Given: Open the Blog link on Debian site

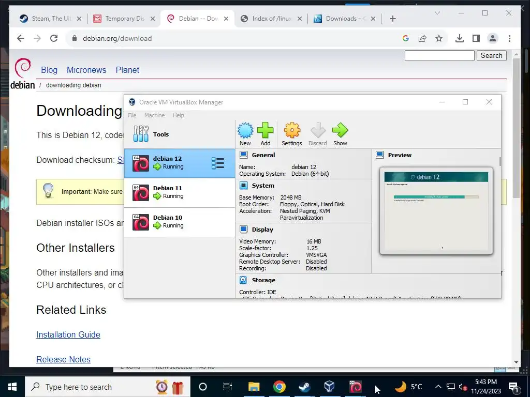Looking at the screenshot, I should [x=49, y=70].
